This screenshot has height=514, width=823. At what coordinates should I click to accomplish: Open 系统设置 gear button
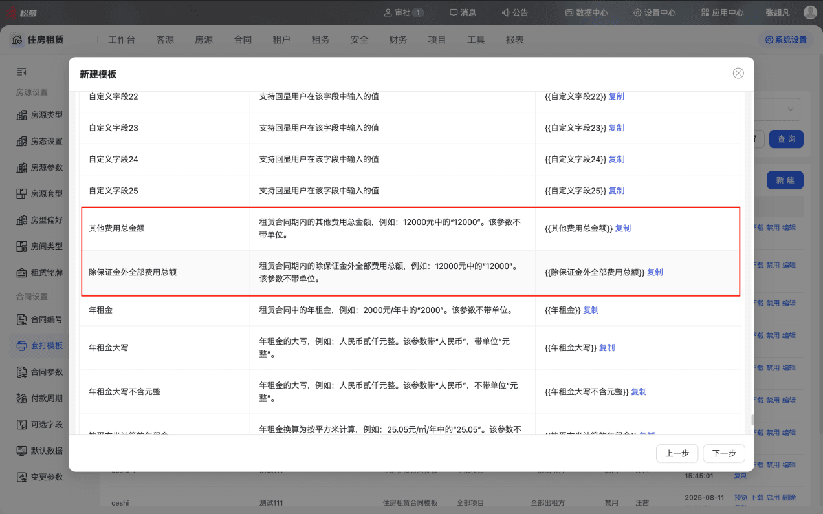point(786,39)
